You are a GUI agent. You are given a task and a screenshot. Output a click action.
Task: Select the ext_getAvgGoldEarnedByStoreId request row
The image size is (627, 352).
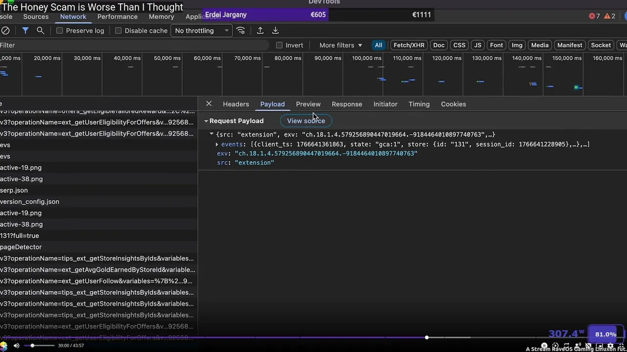(x=98, y=269)
